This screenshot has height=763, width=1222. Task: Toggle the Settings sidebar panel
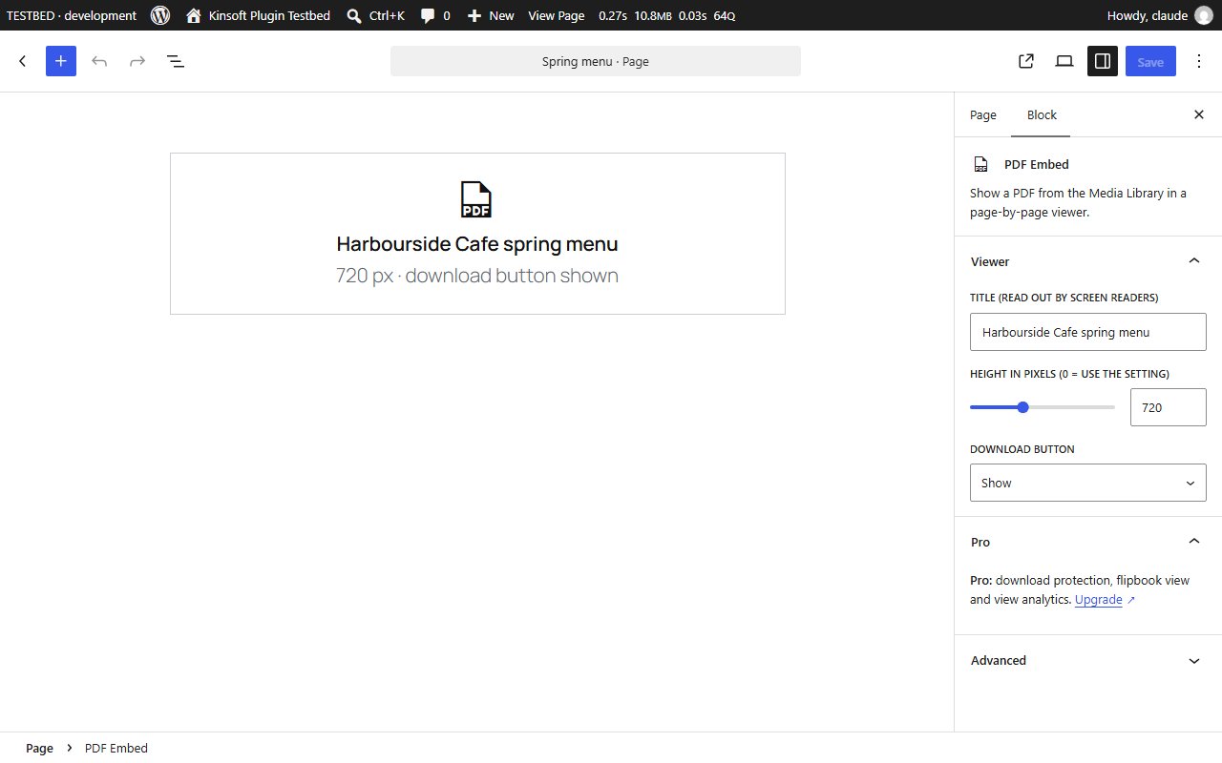pyautogui.click(x=1103, y=61)
